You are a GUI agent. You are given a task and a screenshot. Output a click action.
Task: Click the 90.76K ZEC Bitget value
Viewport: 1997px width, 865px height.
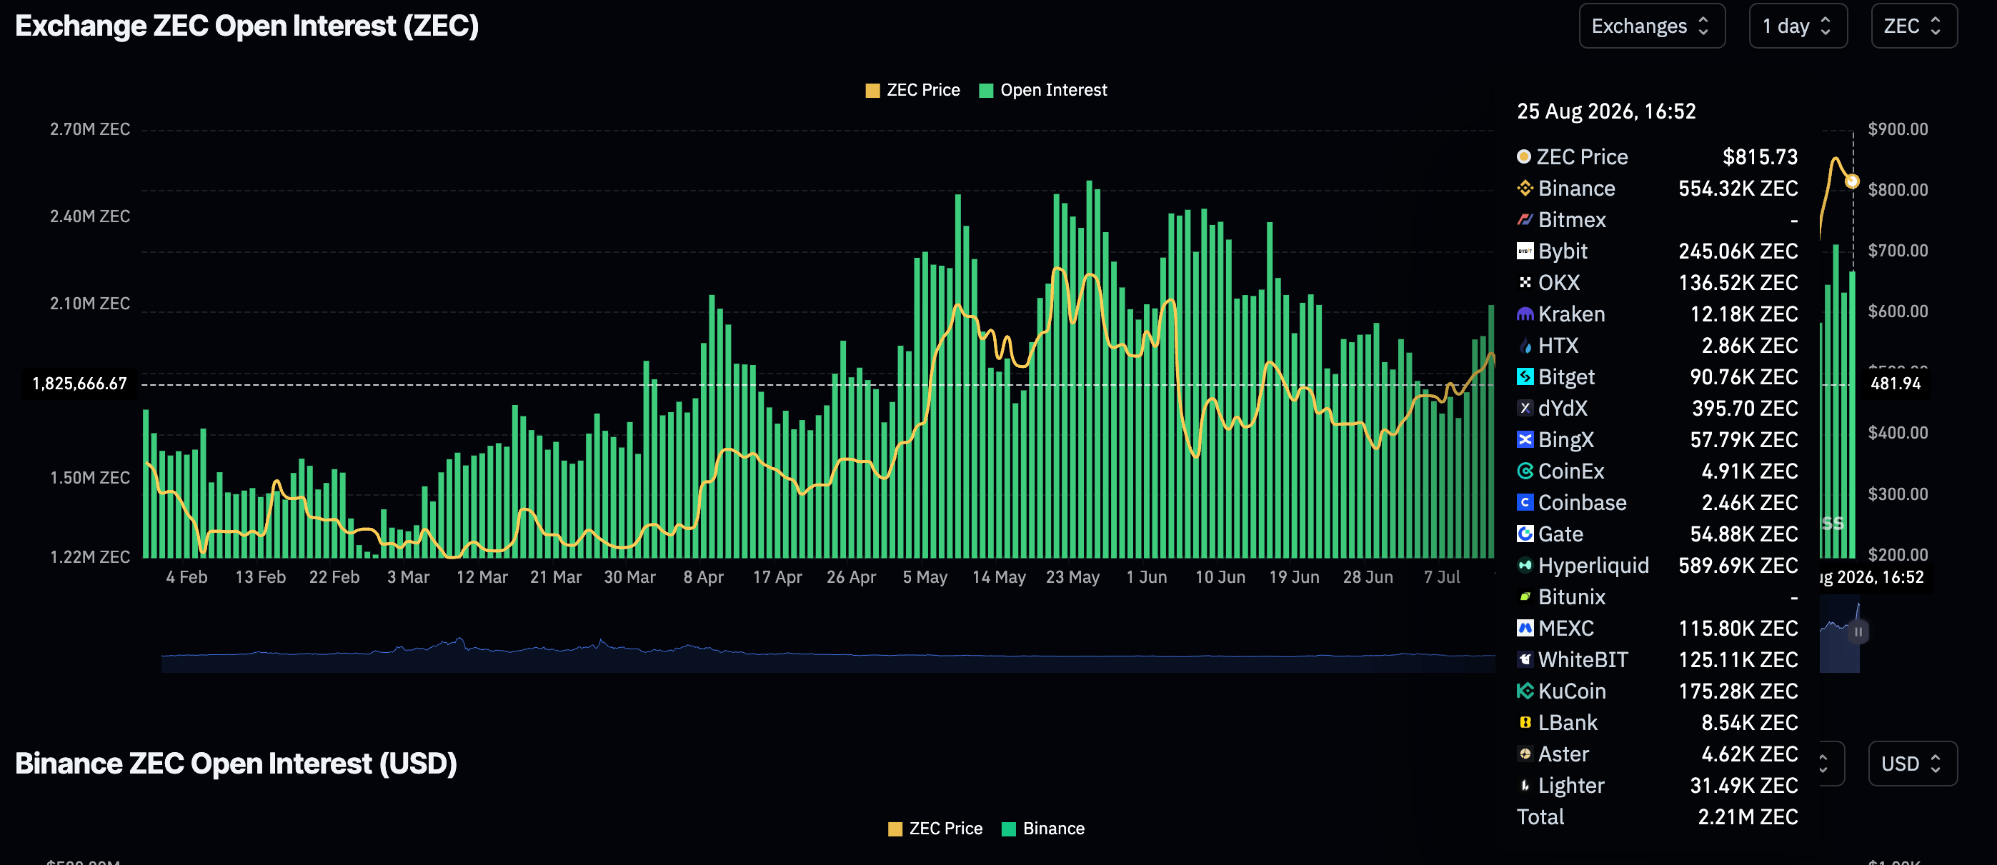coord(1743,376)
